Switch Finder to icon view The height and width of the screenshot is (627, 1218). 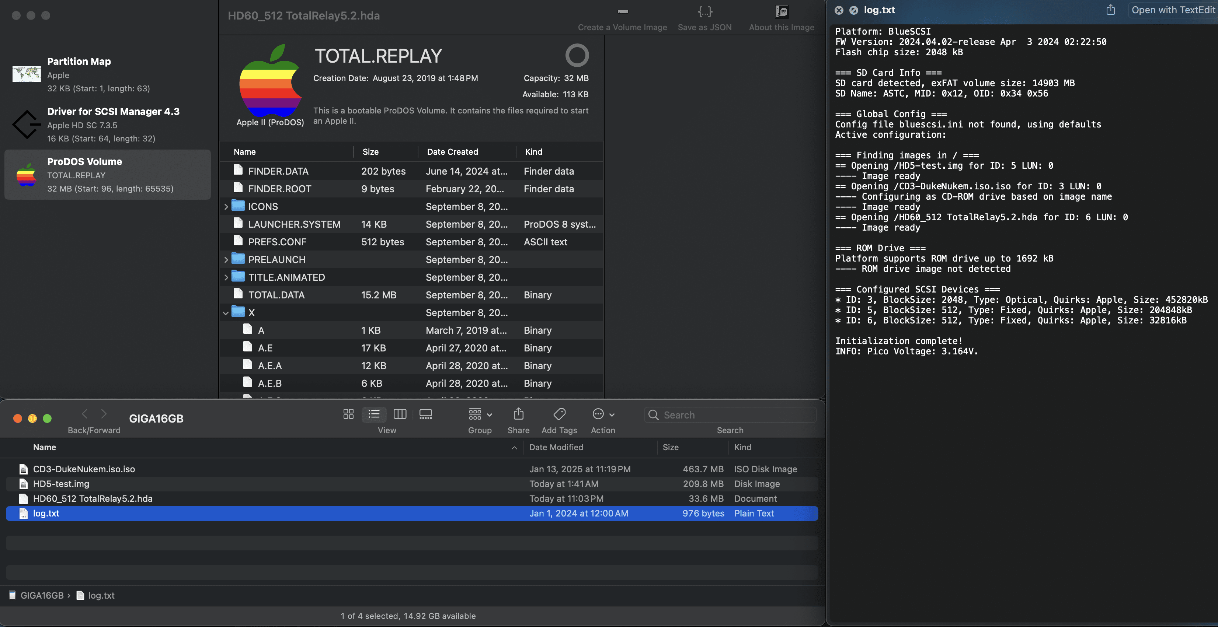[348, 414]
